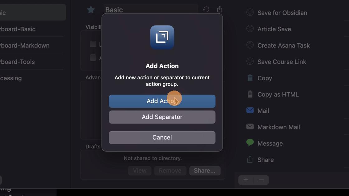Click the Save Course Link action icon
The width and height of the screenshot is (349, 196).
250,61
